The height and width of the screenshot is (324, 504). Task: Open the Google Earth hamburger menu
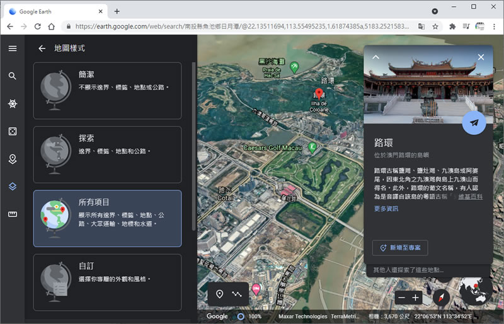pos(13,49)
